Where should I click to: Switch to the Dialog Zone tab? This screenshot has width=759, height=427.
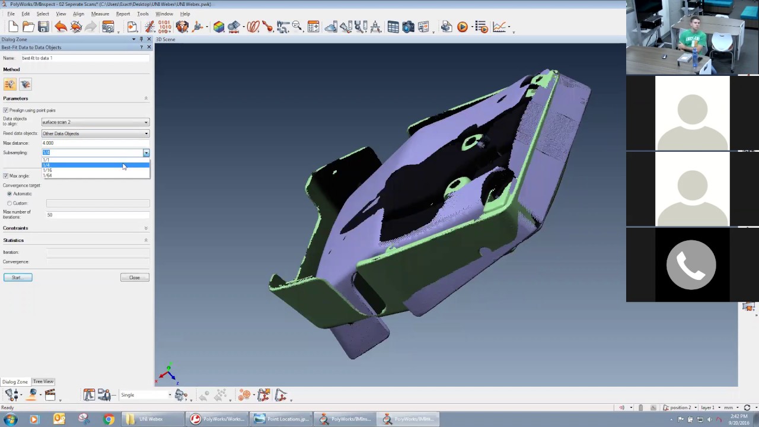pos(15,382)
